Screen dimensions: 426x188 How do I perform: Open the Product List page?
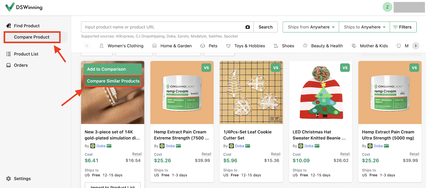26,54
